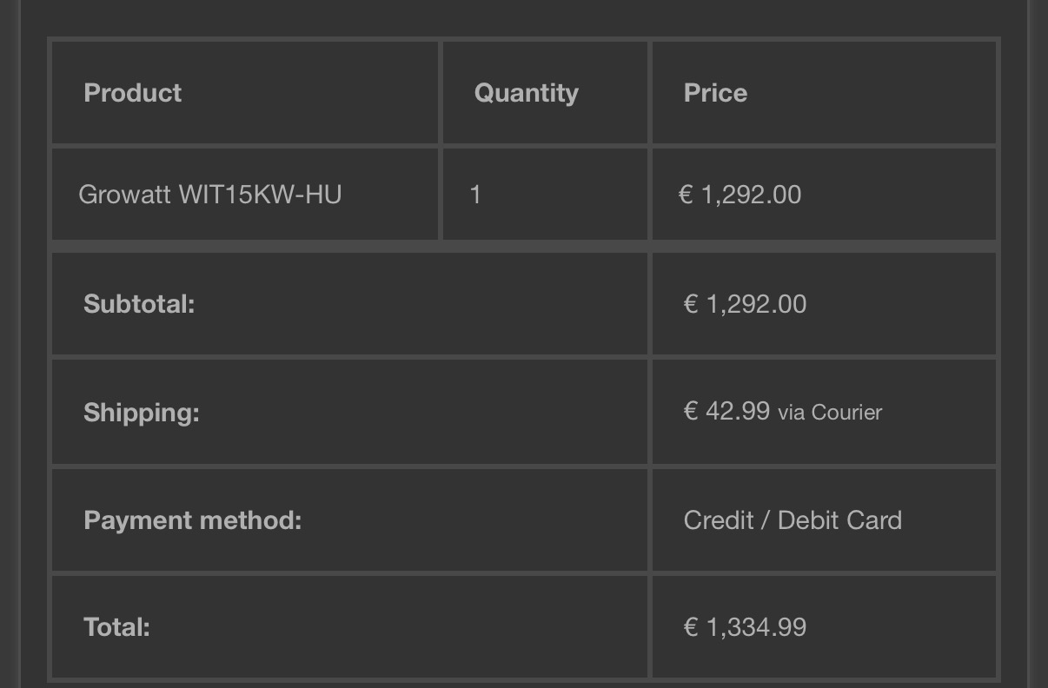Screen dimensions: 1048x688
Task: Click the quantity value 1
Action: coord(475,194)
